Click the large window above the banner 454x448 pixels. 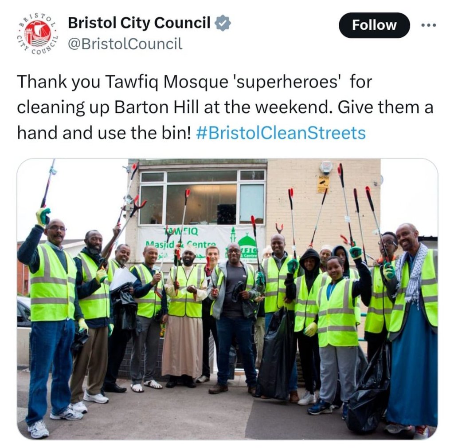click(x=202, y=198)
